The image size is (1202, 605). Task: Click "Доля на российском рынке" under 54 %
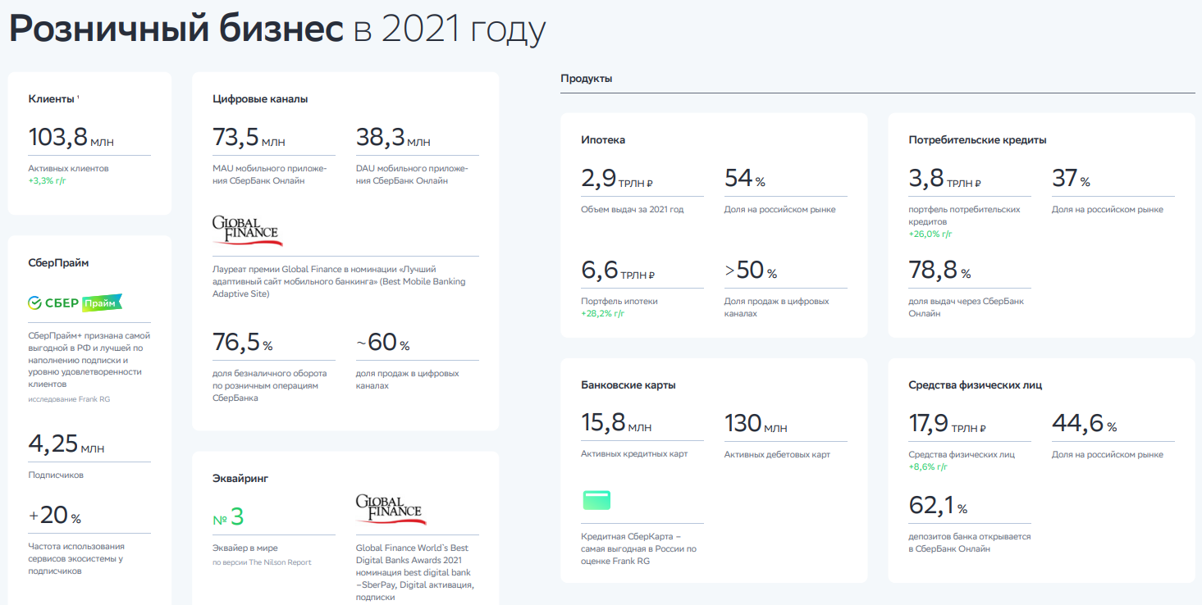tap(780, 209)
